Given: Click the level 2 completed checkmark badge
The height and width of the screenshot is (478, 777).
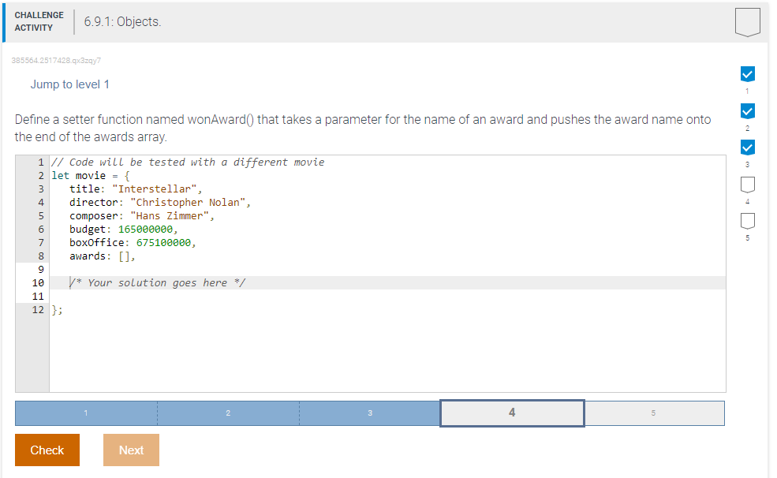Looking at the screenshot, I should (x=746, y=110).
